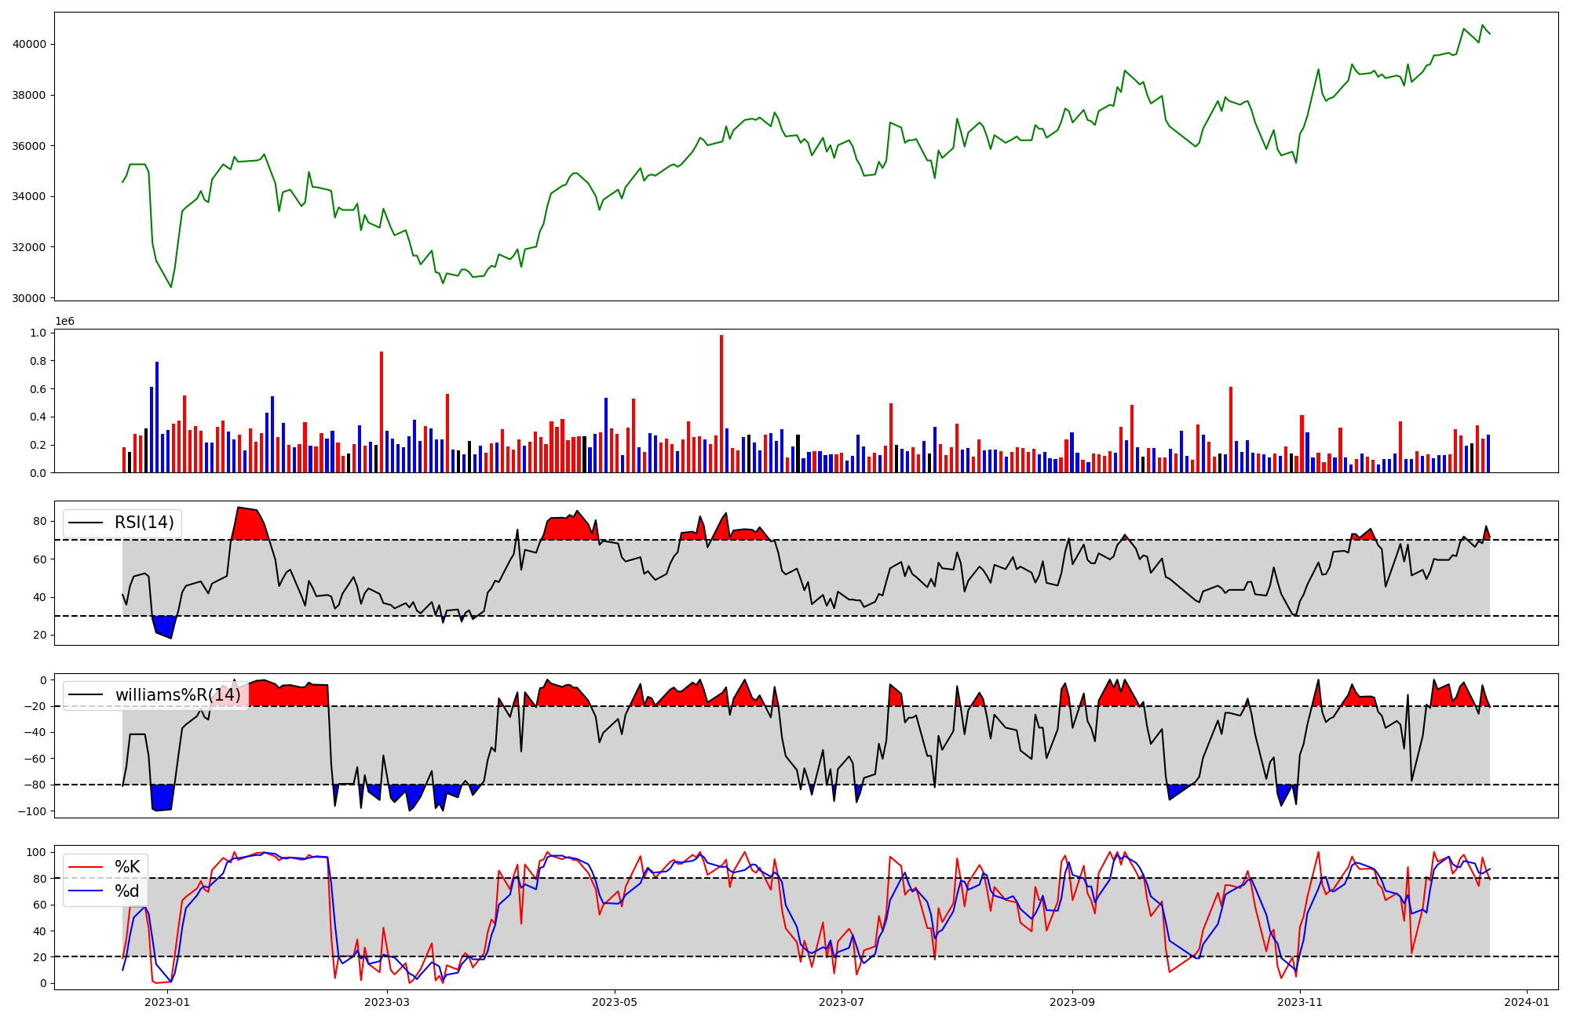The image size is (1570, 1020).
Task: Click the RSI(14) legend label
Action: pyautogui.click(x=144, y=523)
